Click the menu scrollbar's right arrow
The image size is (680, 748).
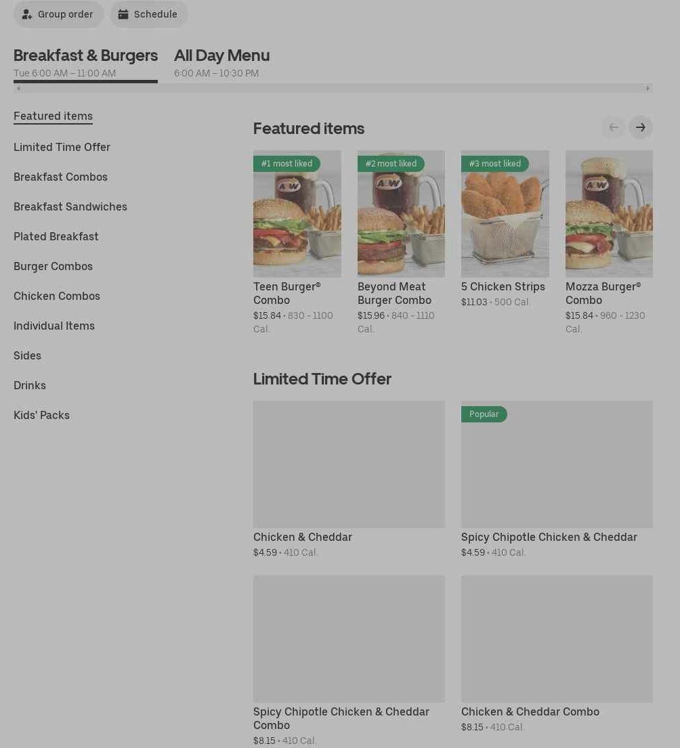point(647,88)
